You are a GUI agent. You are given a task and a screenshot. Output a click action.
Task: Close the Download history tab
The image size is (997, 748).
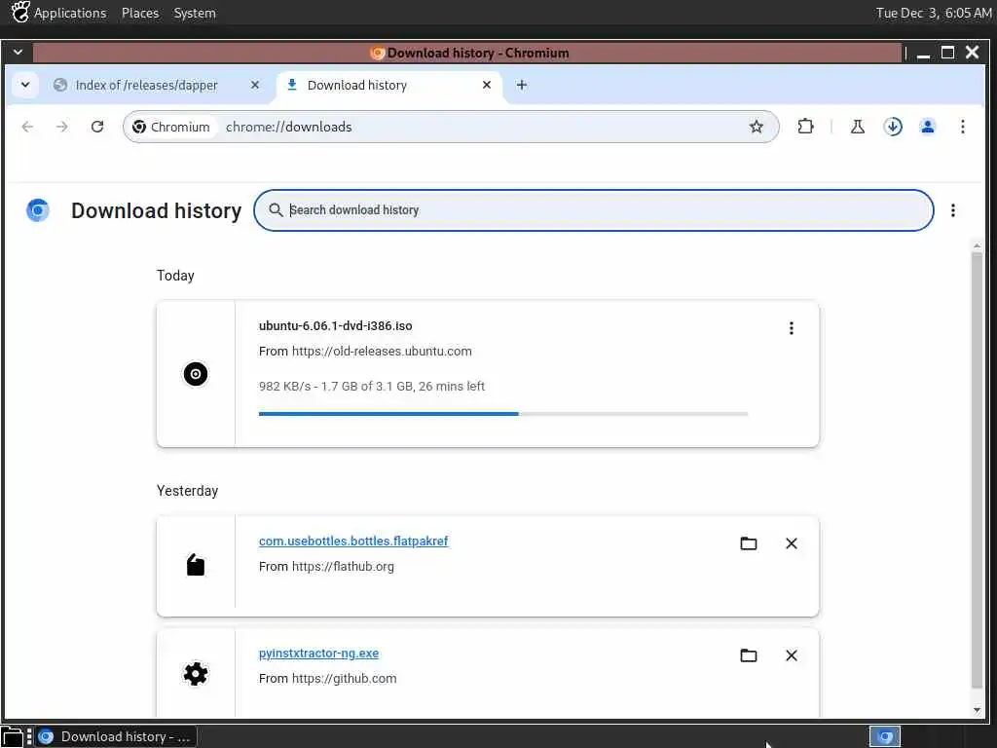click(x=487, y=85)
